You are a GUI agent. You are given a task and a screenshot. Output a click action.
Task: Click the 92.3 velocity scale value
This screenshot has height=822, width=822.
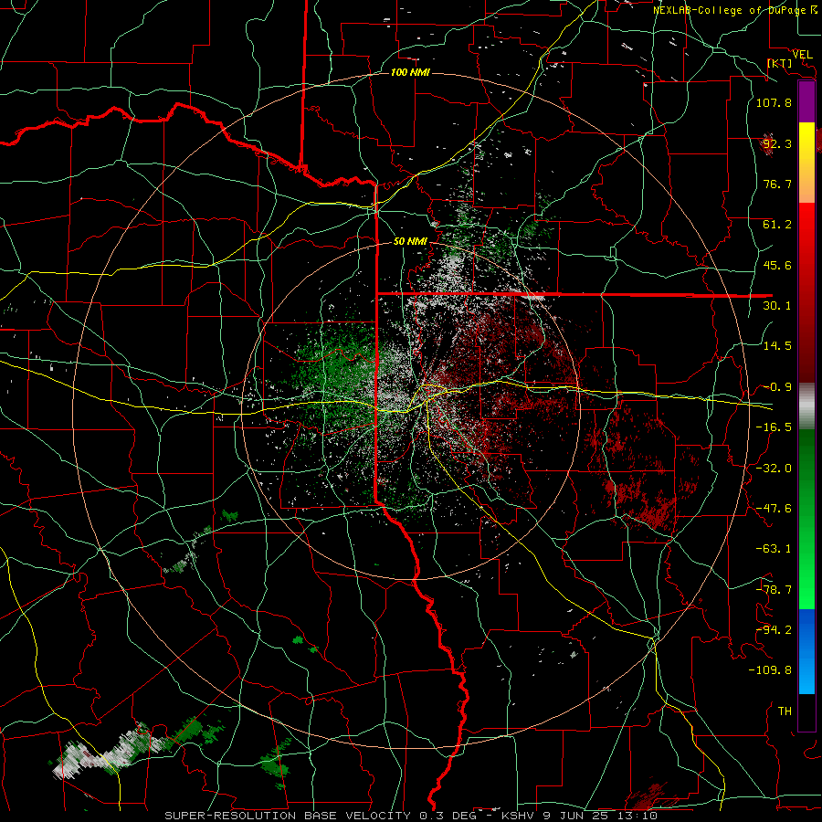pos(777,143)
